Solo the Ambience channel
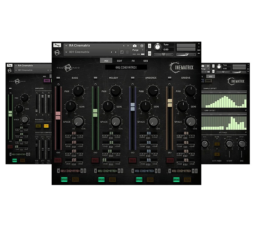Image resolution: width=253 pixels, height=227 pixels. pyautogui.click(x=132, y=160)
